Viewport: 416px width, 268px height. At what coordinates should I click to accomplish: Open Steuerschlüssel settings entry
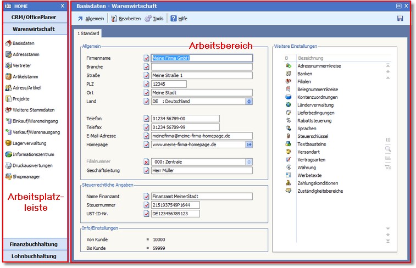(314, 136)
